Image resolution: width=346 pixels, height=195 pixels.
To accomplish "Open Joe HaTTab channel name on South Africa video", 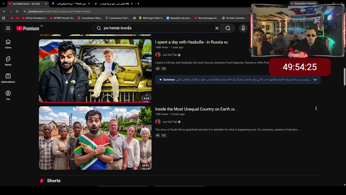I will pyautogui.click(x=170, y=122).
